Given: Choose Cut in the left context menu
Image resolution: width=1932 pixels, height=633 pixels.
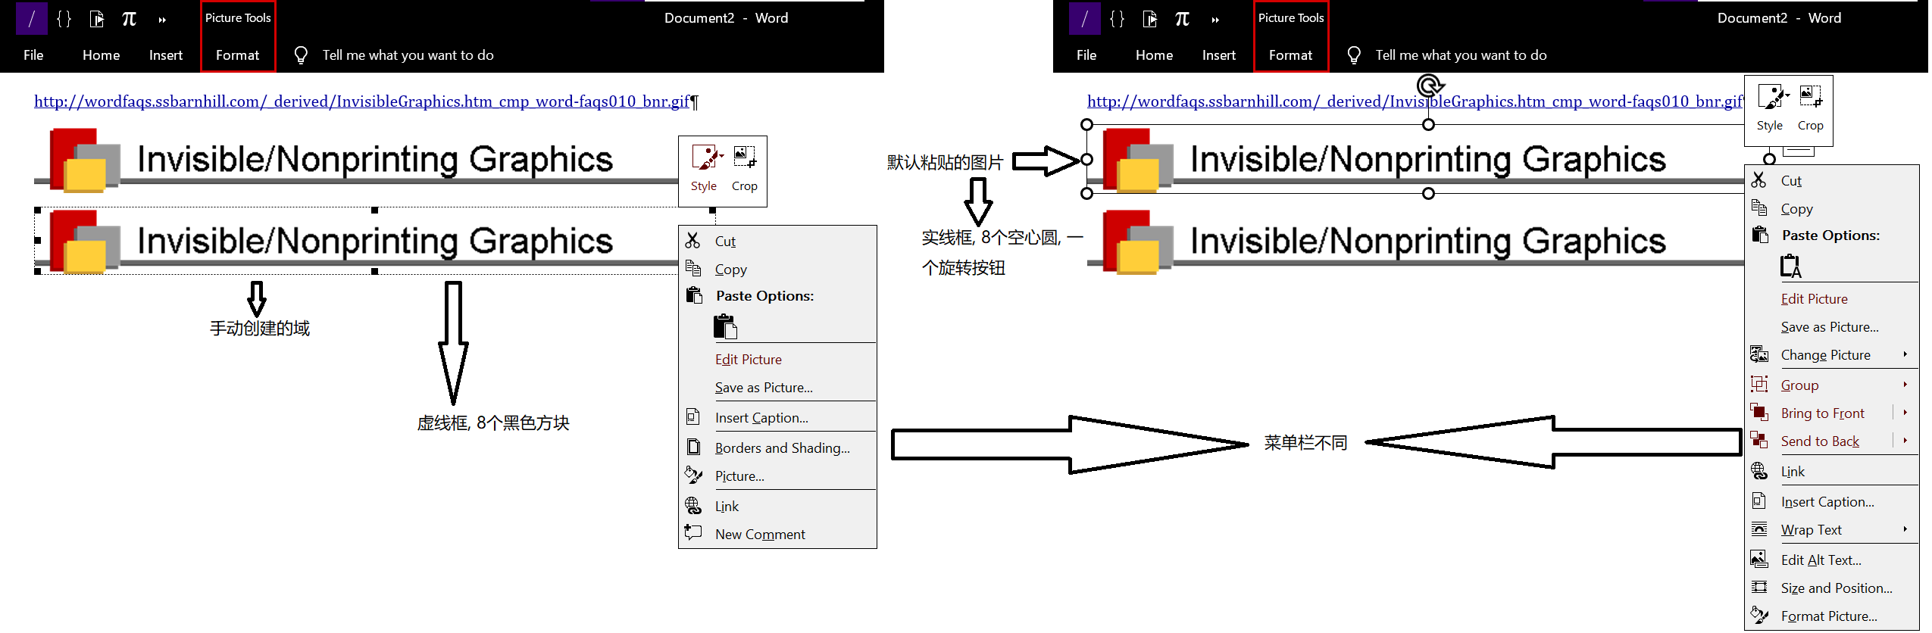Looking at the screenshot, I should point(778,241).
